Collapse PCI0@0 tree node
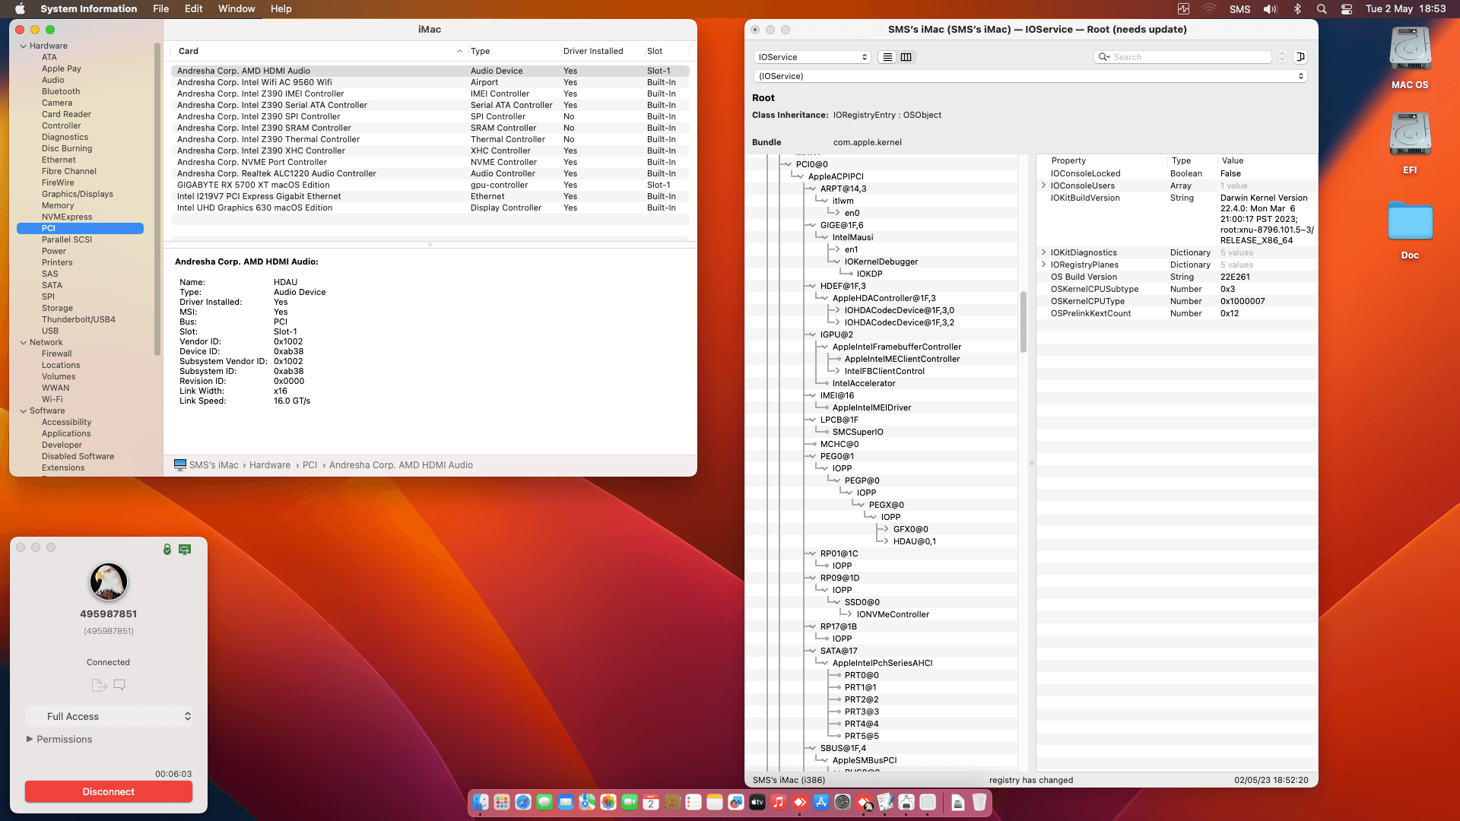This screenshot has height=821, width=1460. (x=788, y=164)
